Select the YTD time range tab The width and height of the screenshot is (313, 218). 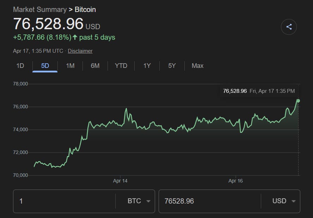pyautogui.click(x=121, y=66)
